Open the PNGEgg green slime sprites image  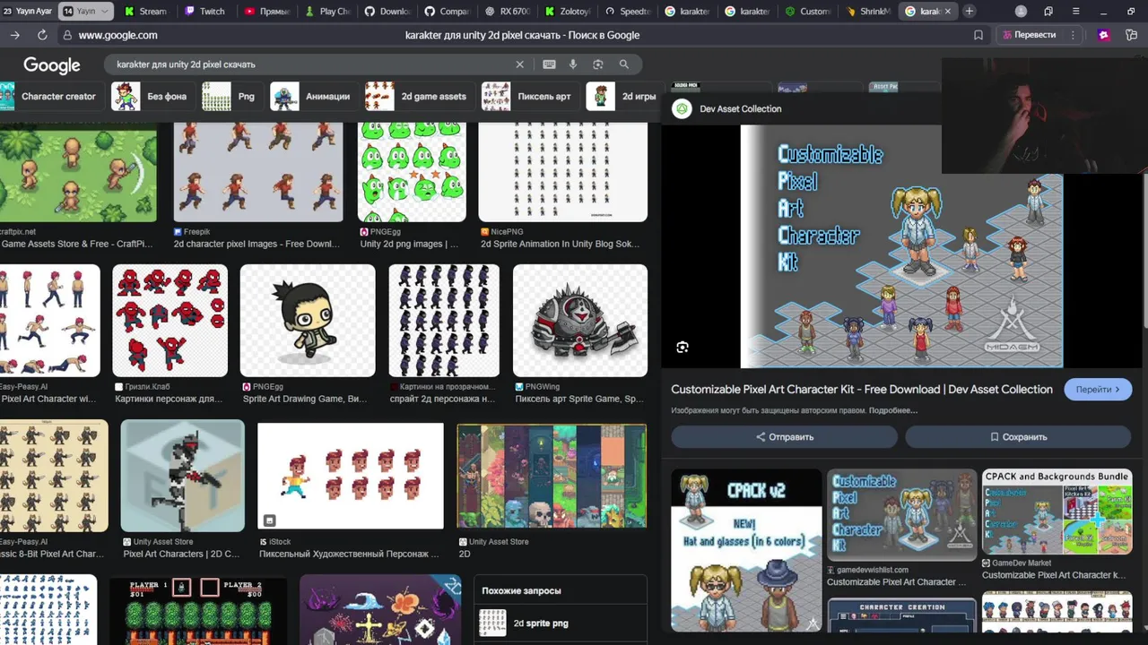412,172
